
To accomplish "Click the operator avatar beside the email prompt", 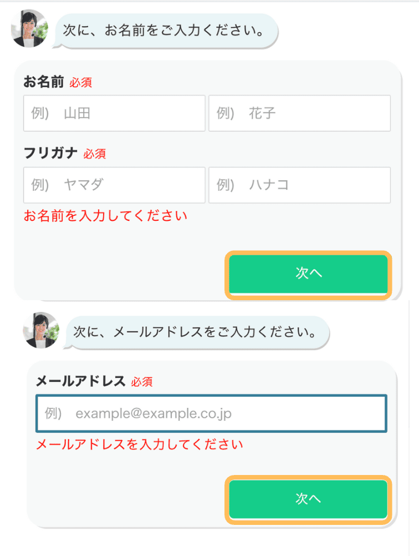I will click(40, 330).
